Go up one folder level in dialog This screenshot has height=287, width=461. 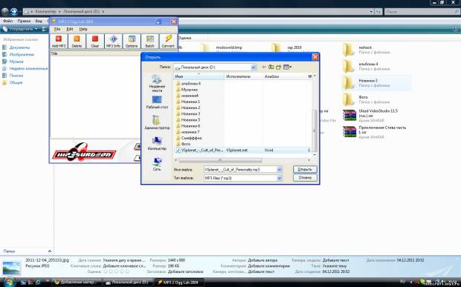coord(271,67)
